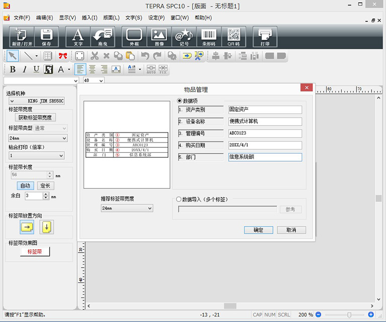
Task: Open the 文件(F) menu
Action: [22, 18]
